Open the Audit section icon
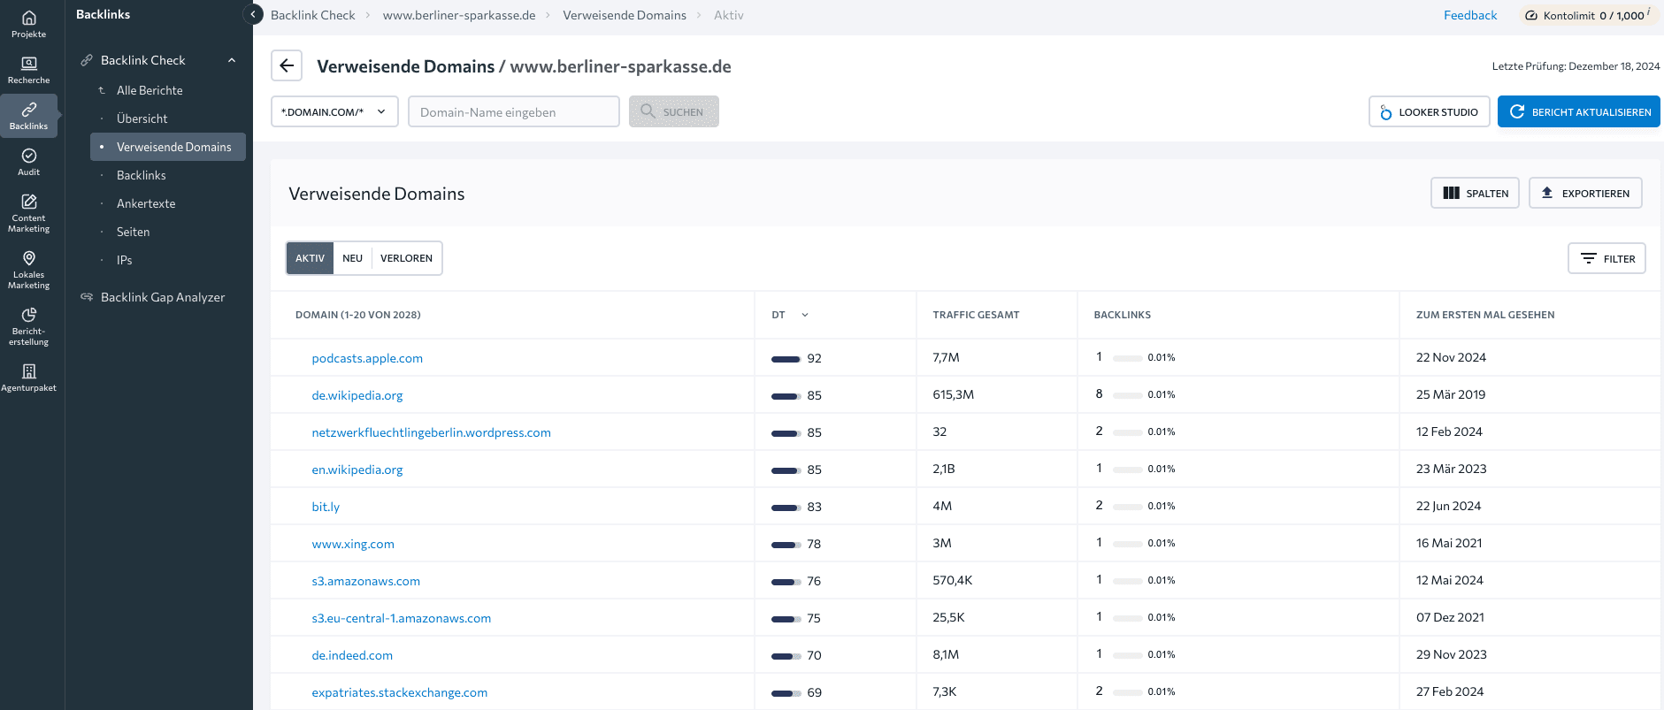1664x710 pixels. click(x=28, y=162)
